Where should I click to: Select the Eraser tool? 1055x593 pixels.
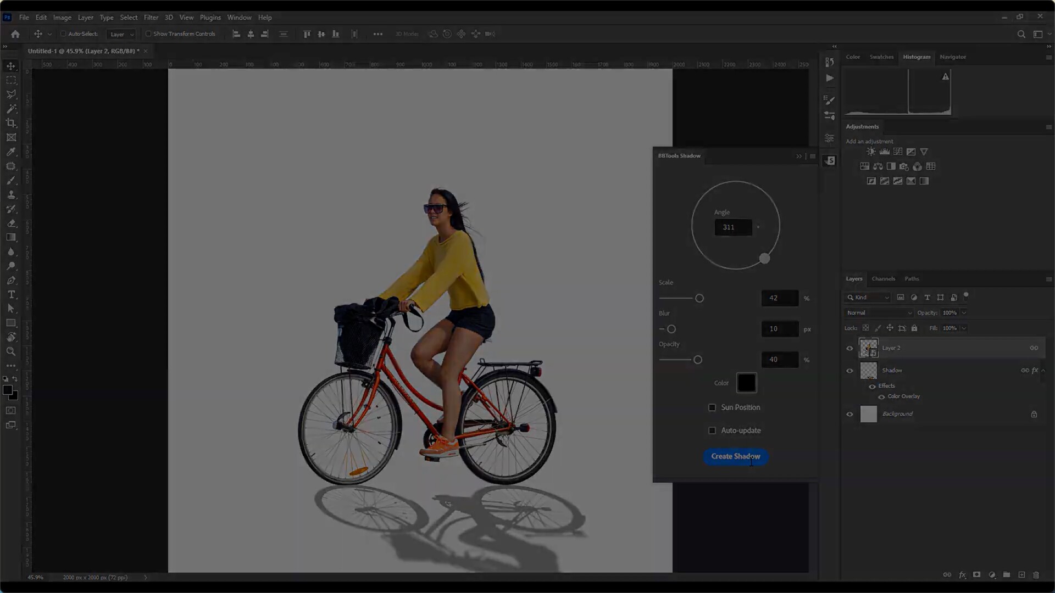click(11, 223)
